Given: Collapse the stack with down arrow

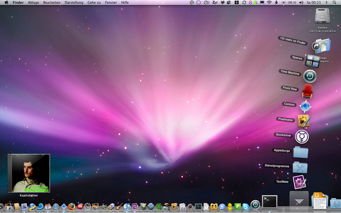Looking at the screenshot, I should [x=299, y=200].
